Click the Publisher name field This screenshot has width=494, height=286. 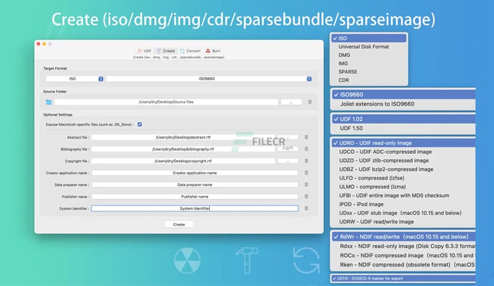(x=194, y=197)
